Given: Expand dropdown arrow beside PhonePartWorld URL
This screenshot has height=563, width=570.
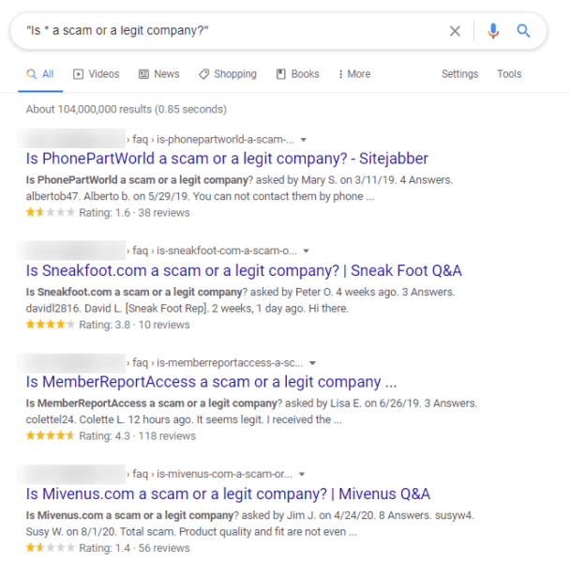Looking at the screenshot, I should [x=303, y=140].
